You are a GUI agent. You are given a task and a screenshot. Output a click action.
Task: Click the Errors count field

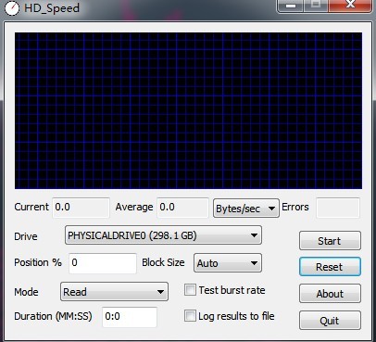click(x=338, y=208)
